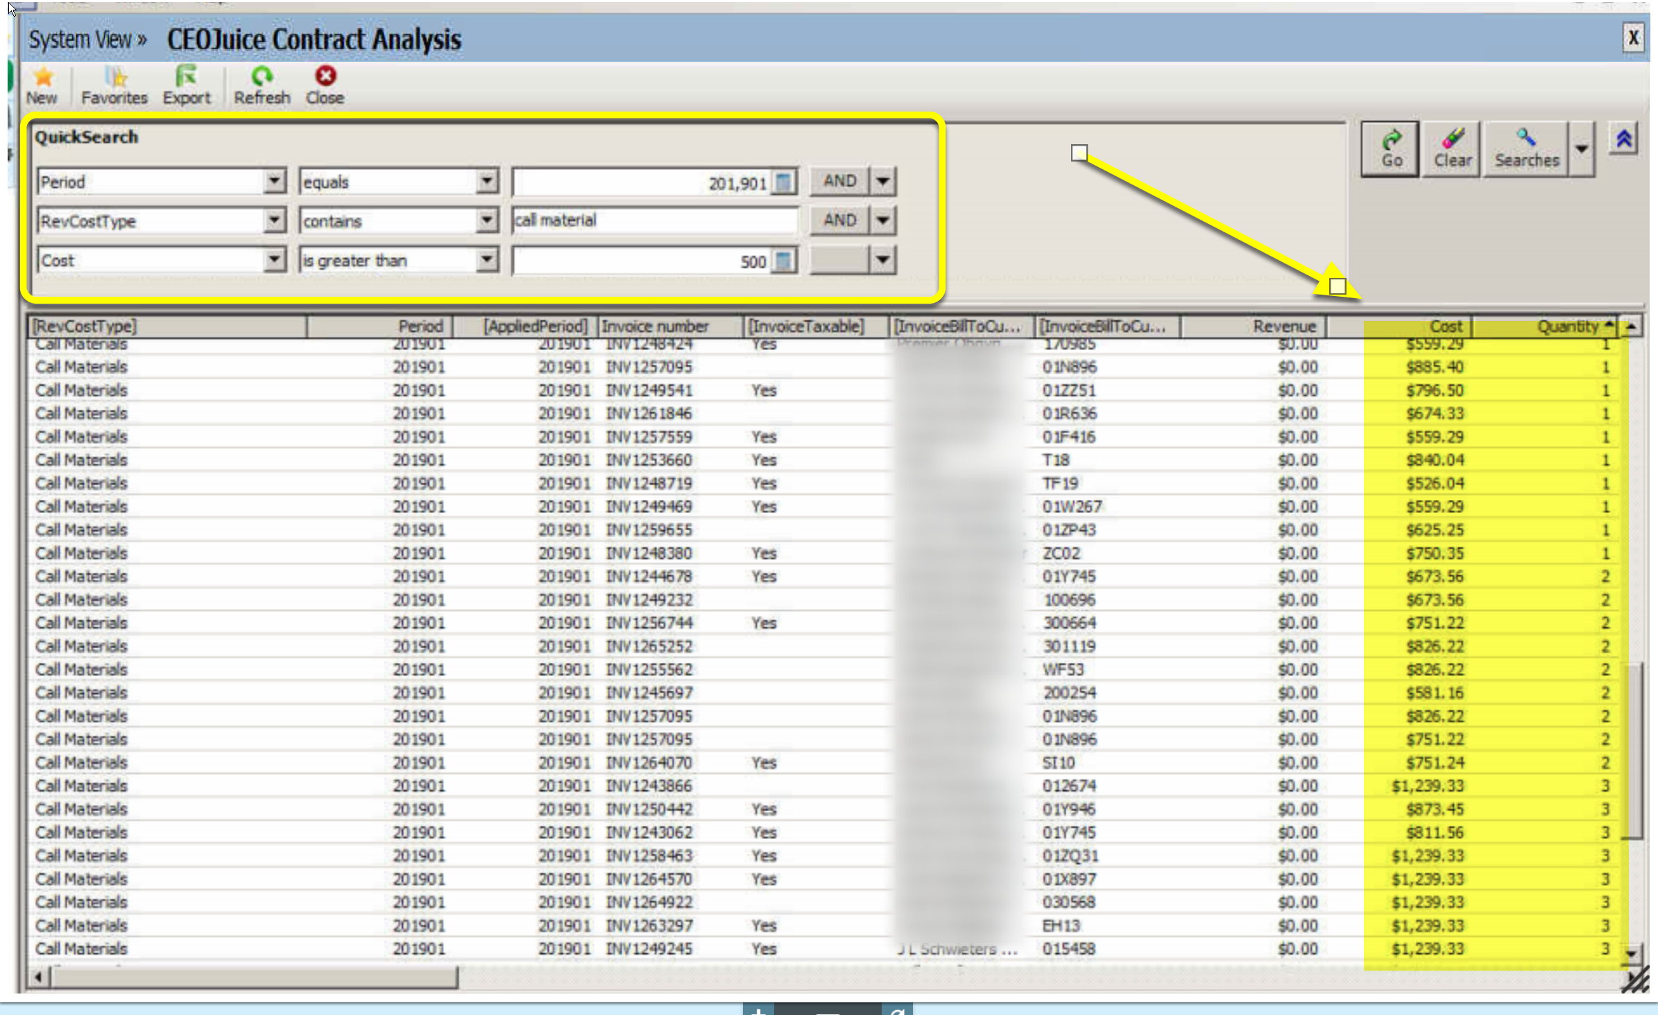Click the bill-to code WF53
The width and height of the screenshot is (1658, 1015).
coord(1063,670)
